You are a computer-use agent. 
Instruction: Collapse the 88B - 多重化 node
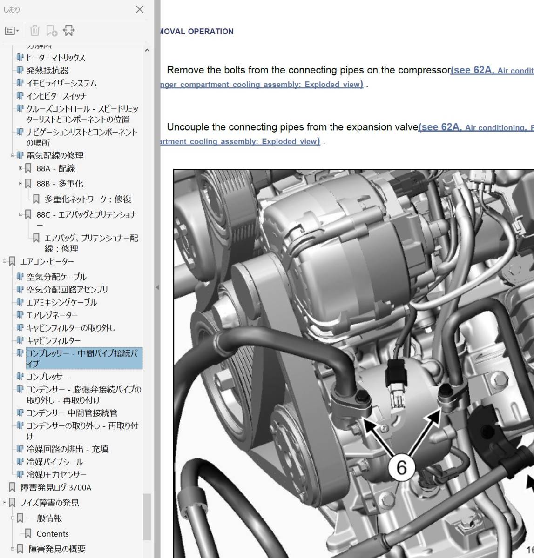click(x=20, y=184)
